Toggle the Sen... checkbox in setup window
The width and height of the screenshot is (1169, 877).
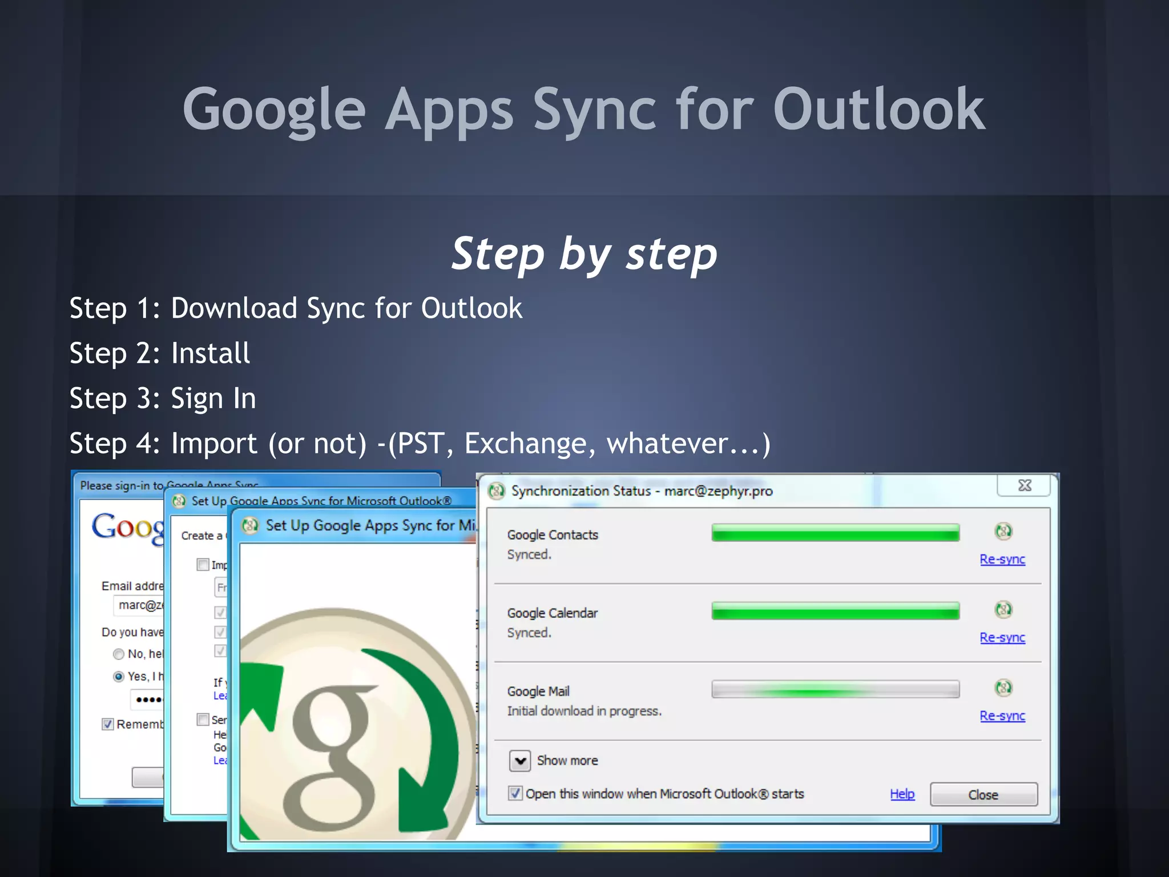coord(203,719)
